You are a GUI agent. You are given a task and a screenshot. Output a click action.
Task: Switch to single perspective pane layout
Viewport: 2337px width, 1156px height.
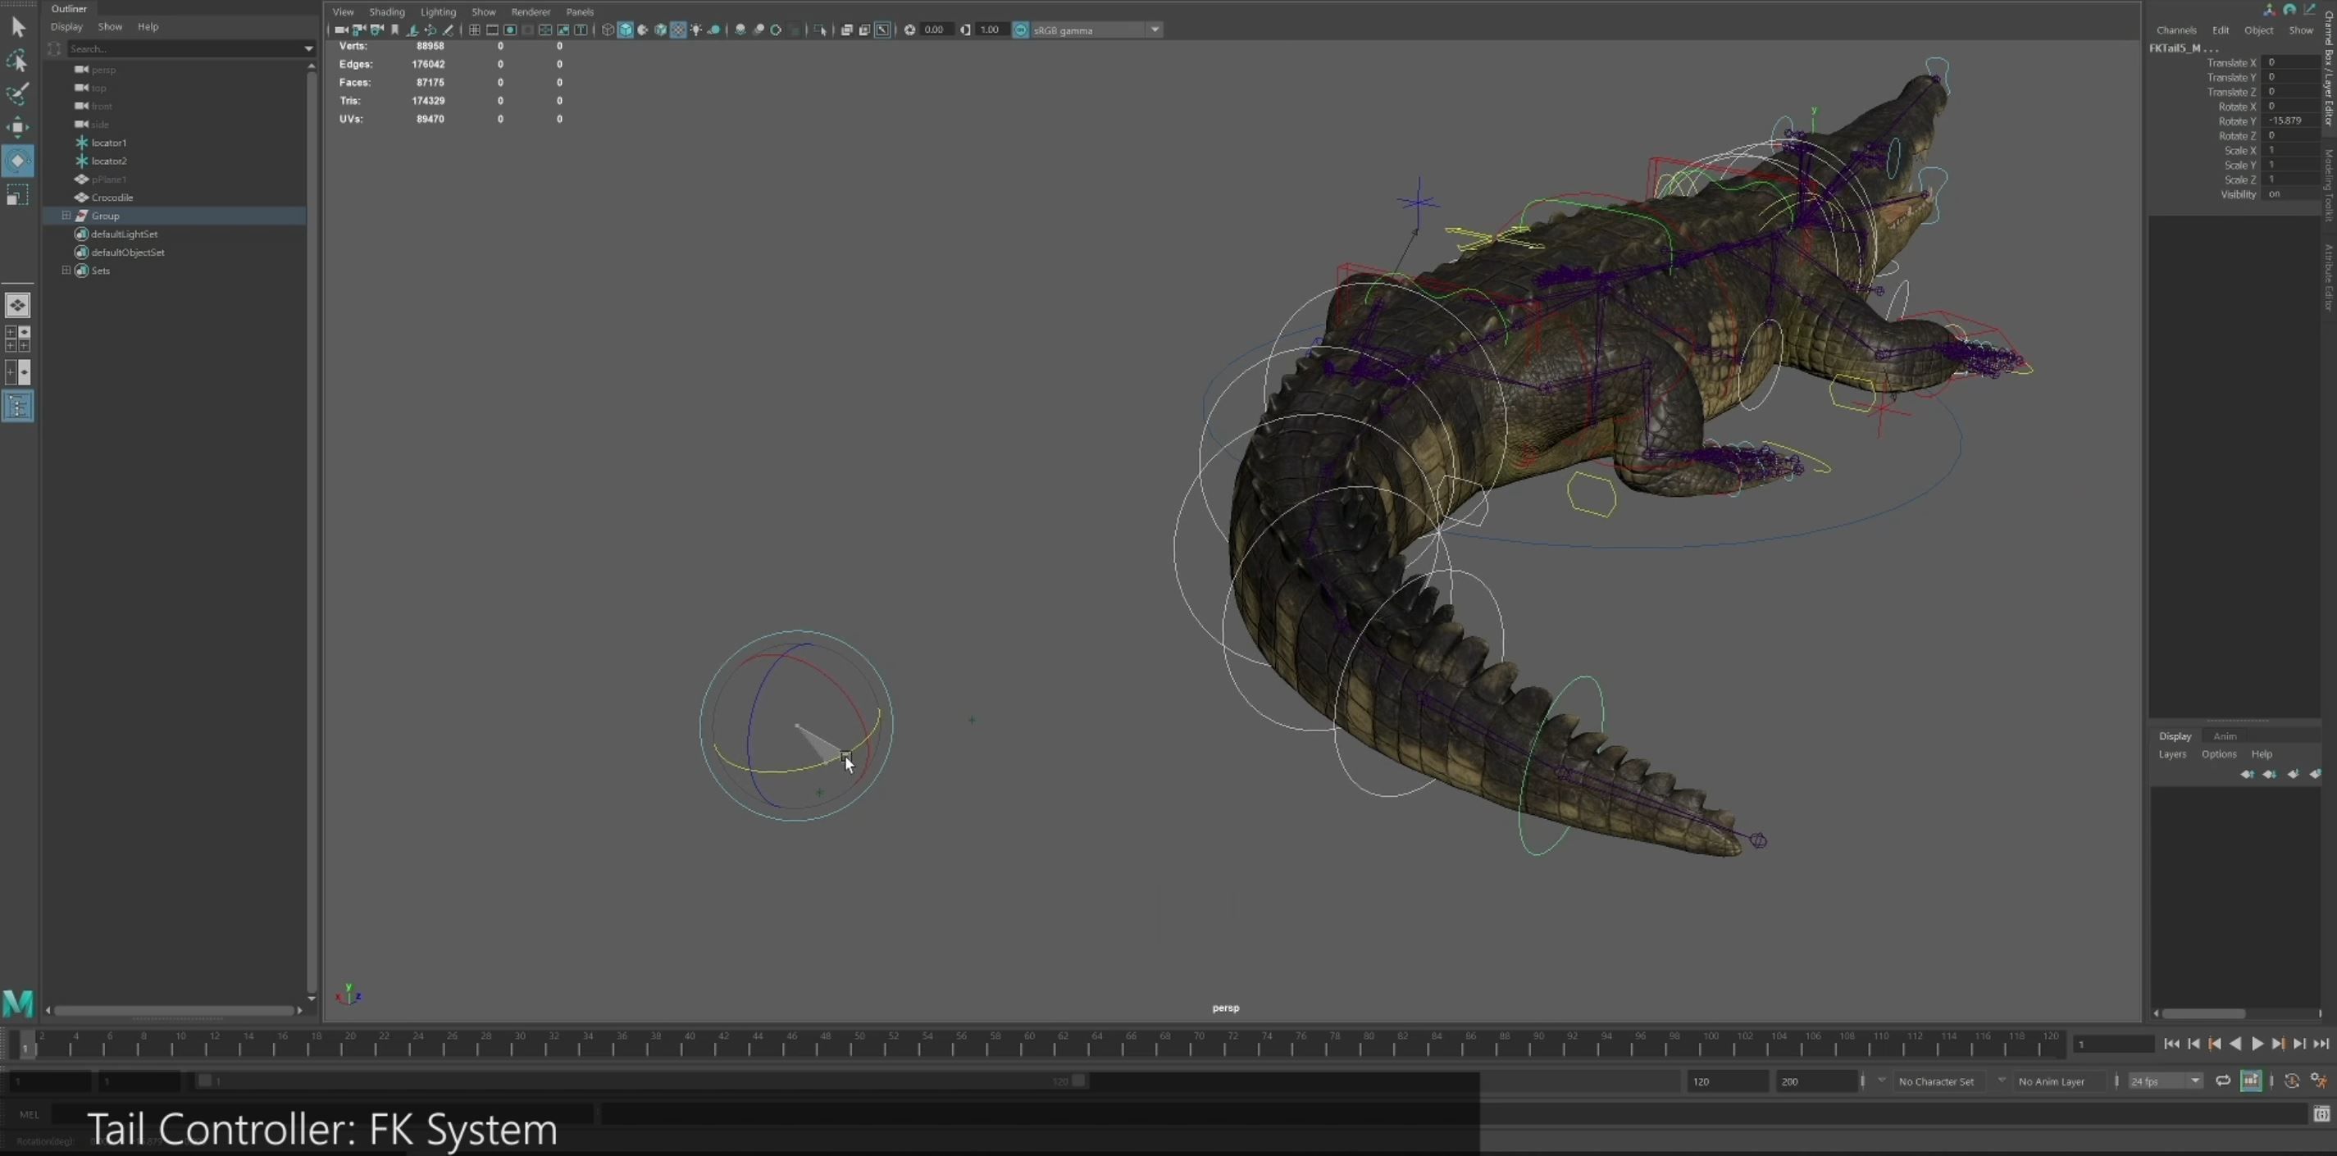pos(17,305)
